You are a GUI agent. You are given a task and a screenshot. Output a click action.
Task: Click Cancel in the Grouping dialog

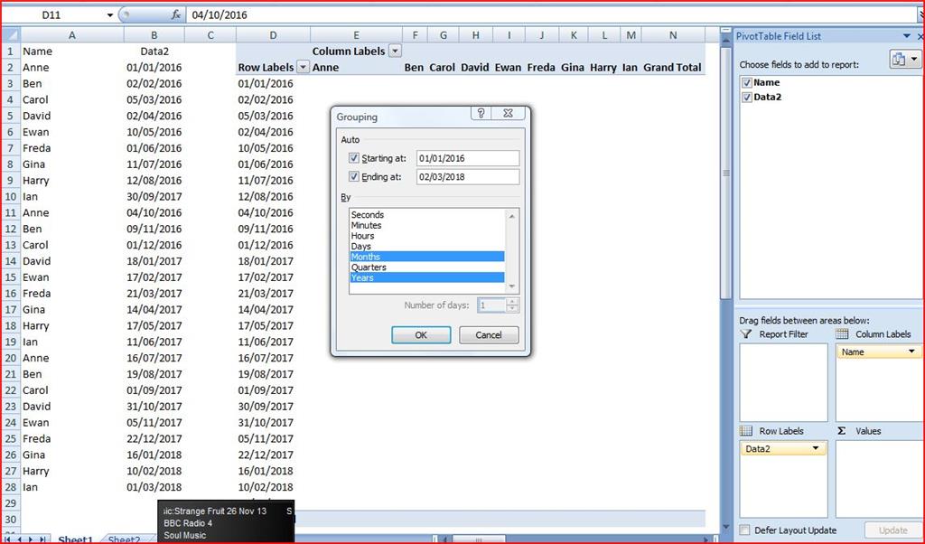pyautogui.click(x=489, y=334)
